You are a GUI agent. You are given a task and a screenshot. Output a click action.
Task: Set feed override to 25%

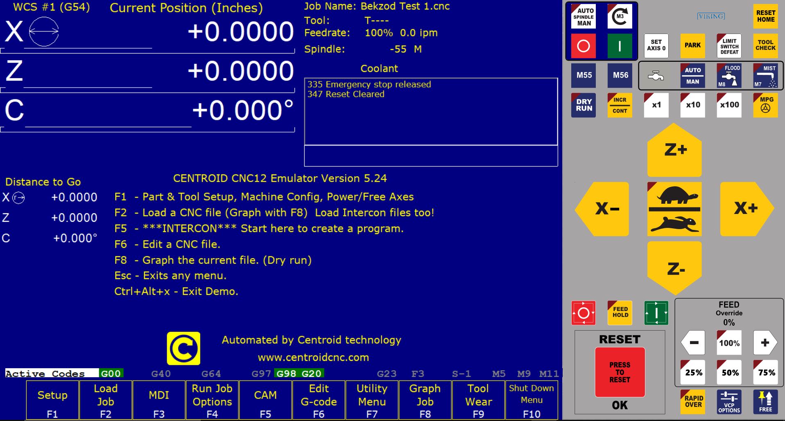pyautogui.click(x=693, y=372)
